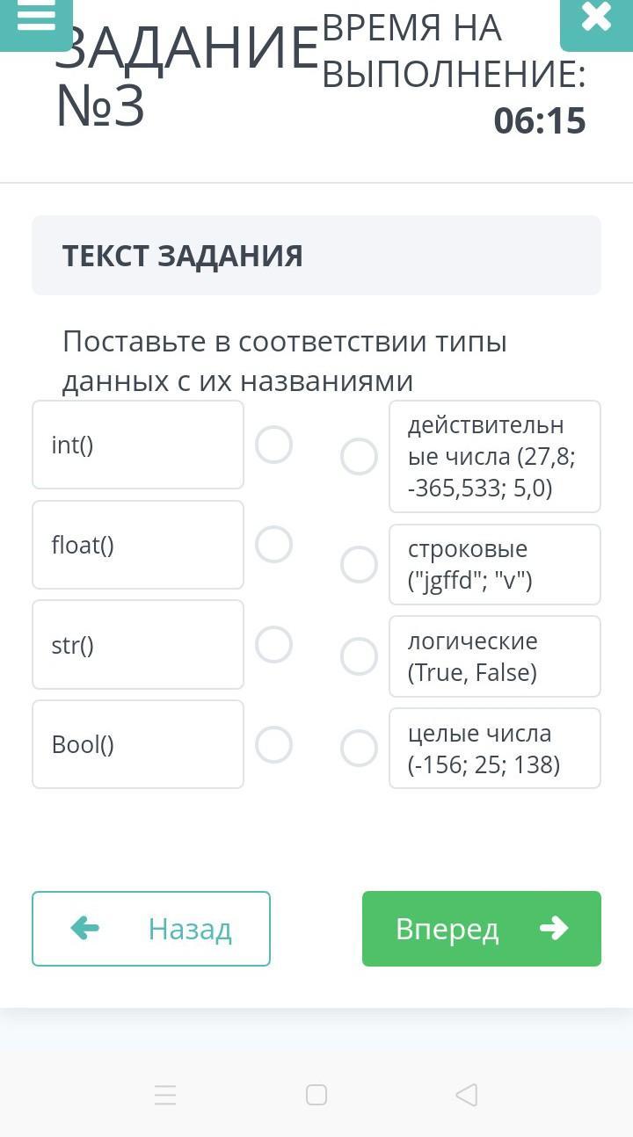Click the int() answer box
This screenshot has width=633, height=1137.
coord(138,445)
